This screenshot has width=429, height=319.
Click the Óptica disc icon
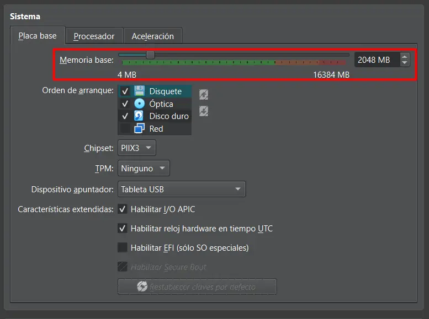click(139, 104)
